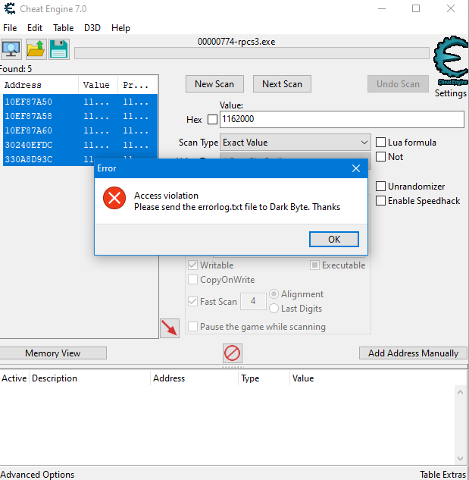Open Advanced Options
The image size is (469, 480).
click(x=37, y=474)
